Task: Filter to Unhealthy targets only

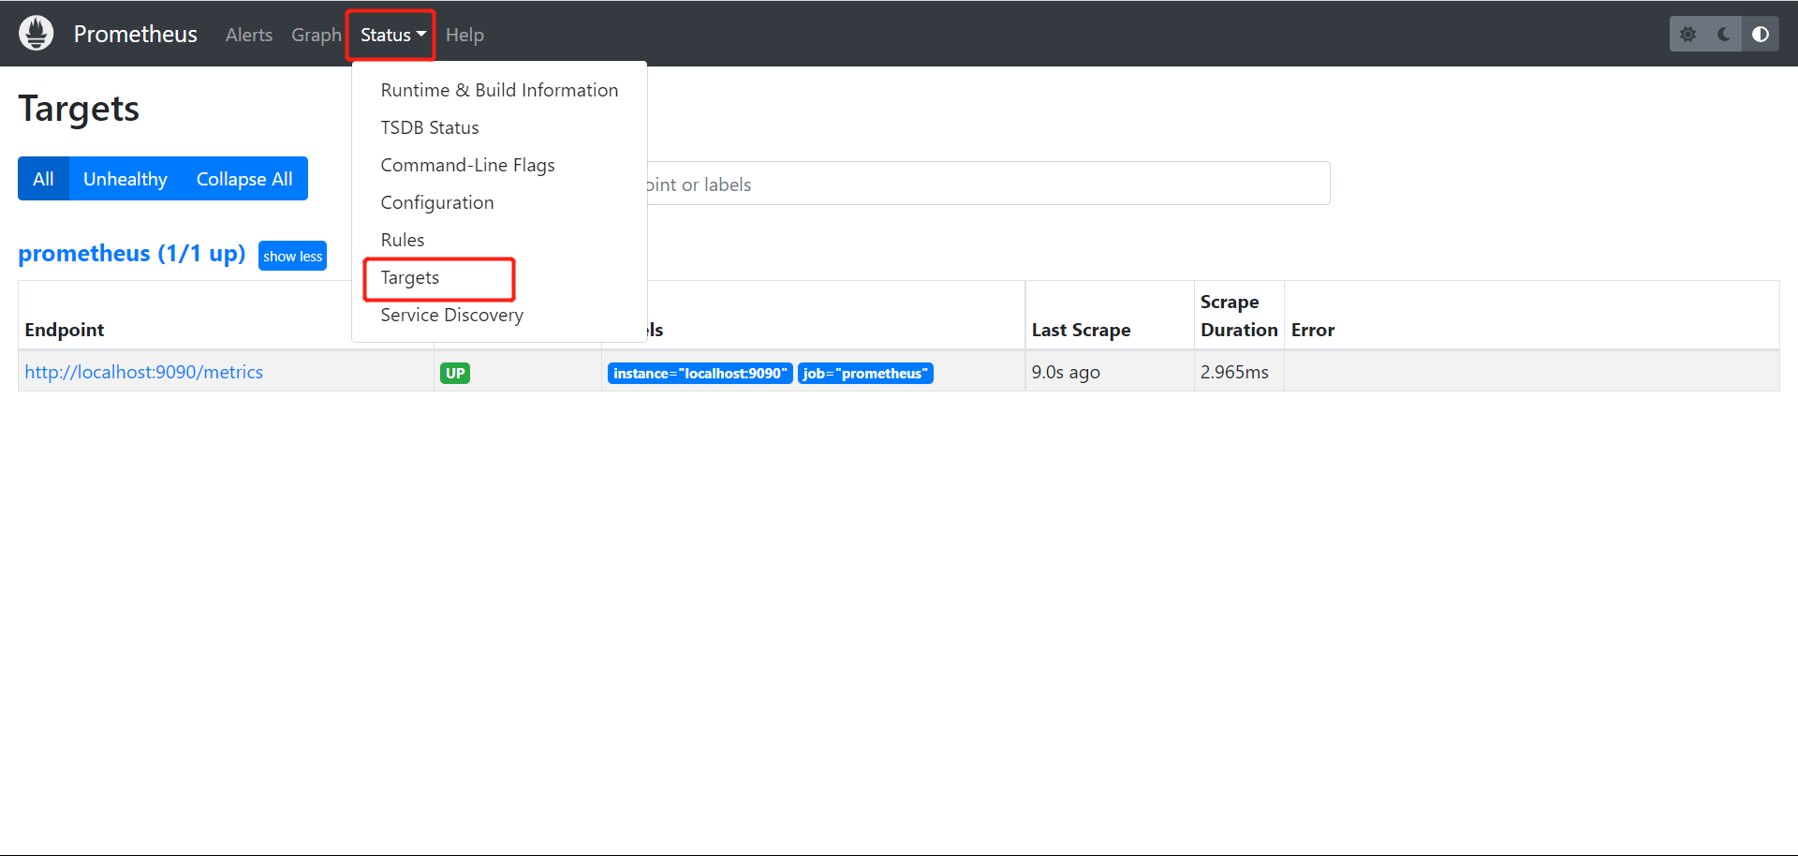Action: coord(125,179)
